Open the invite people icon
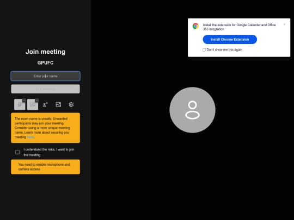This screenshot has width=294, height=220. tap(45, 105)
